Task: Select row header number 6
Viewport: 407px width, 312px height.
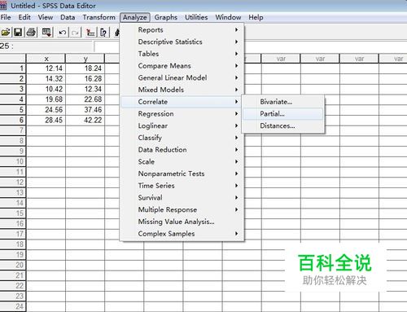Action: (13, 120)
